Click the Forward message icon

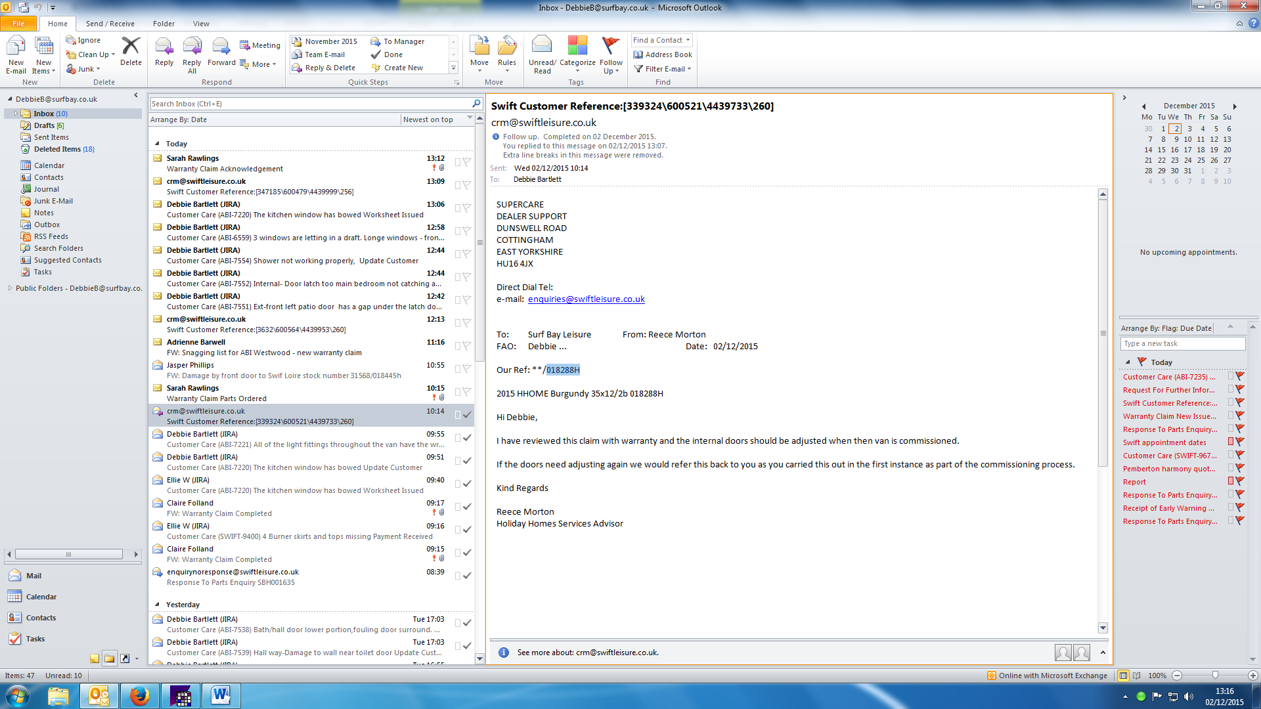click(221, 47)
